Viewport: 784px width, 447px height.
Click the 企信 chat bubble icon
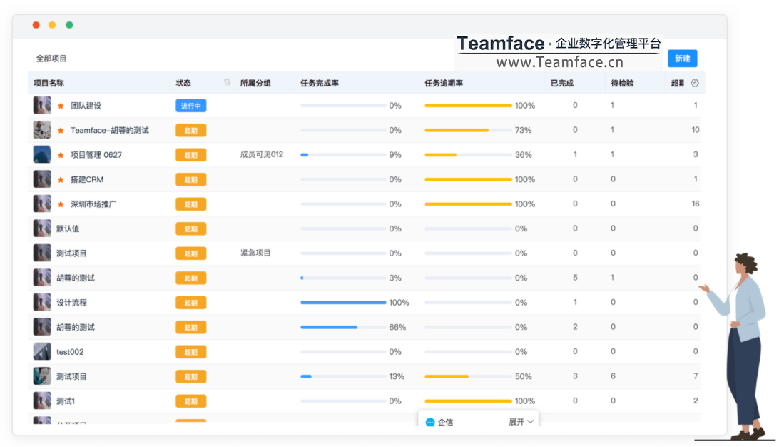point(429,422)
